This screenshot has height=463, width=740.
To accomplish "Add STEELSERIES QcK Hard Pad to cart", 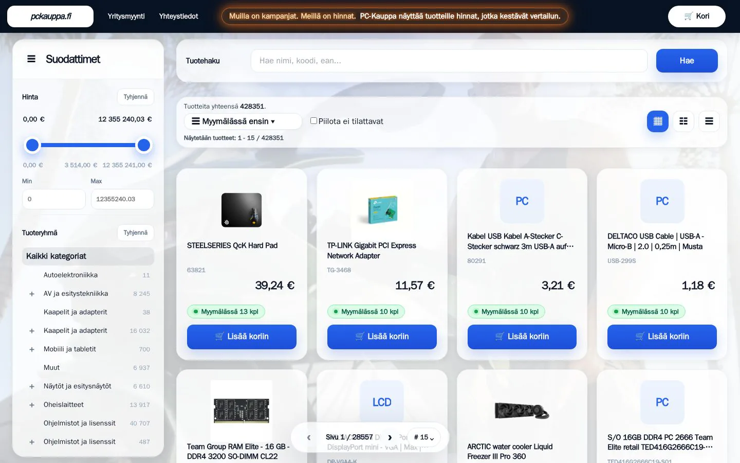I will [x=242, y=337].
